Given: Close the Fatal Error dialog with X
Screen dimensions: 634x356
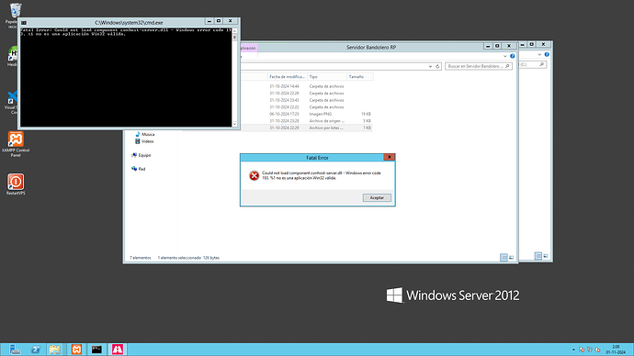Looking at the screenshot, I should coord(389,157).
